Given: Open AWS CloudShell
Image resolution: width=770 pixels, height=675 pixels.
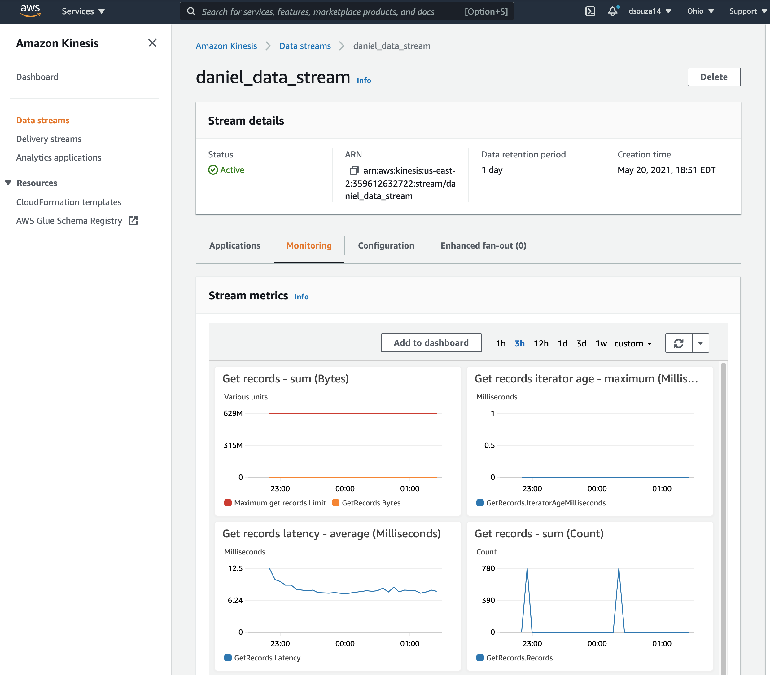Looking at the screenshot, I should point(590,11).
